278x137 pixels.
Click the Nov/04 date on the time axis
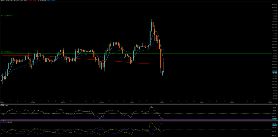[33, 103]
